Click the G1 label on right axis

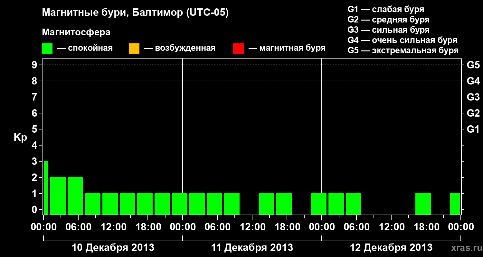click(x=473, y=129)
